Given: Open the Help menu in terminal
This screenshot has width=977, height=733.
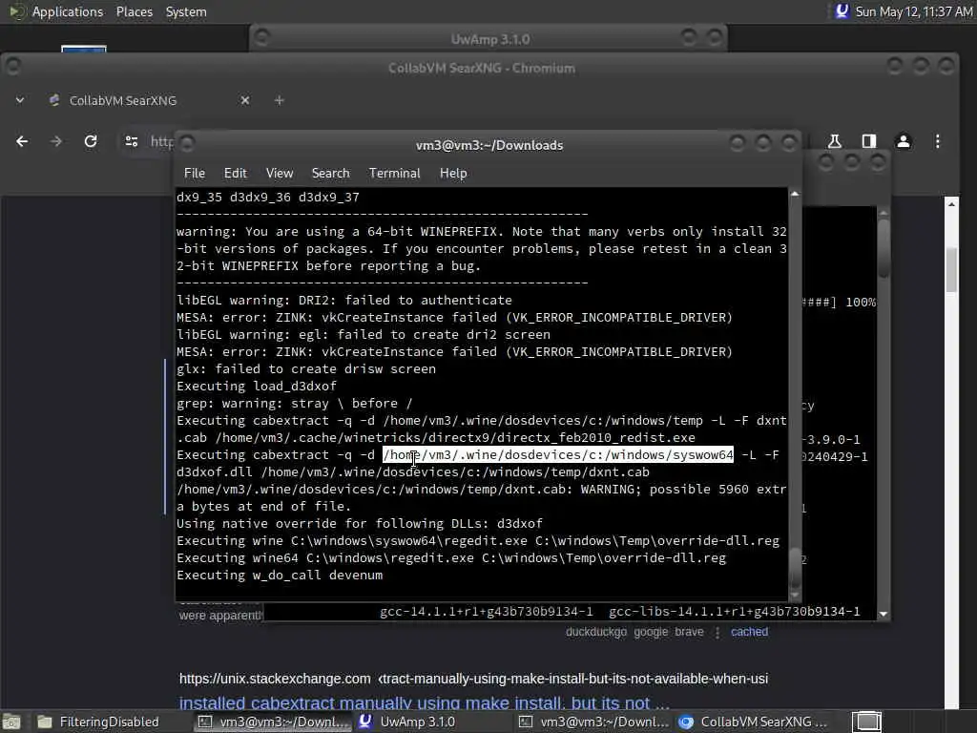Looking at the screenshot, I should 453,174.
